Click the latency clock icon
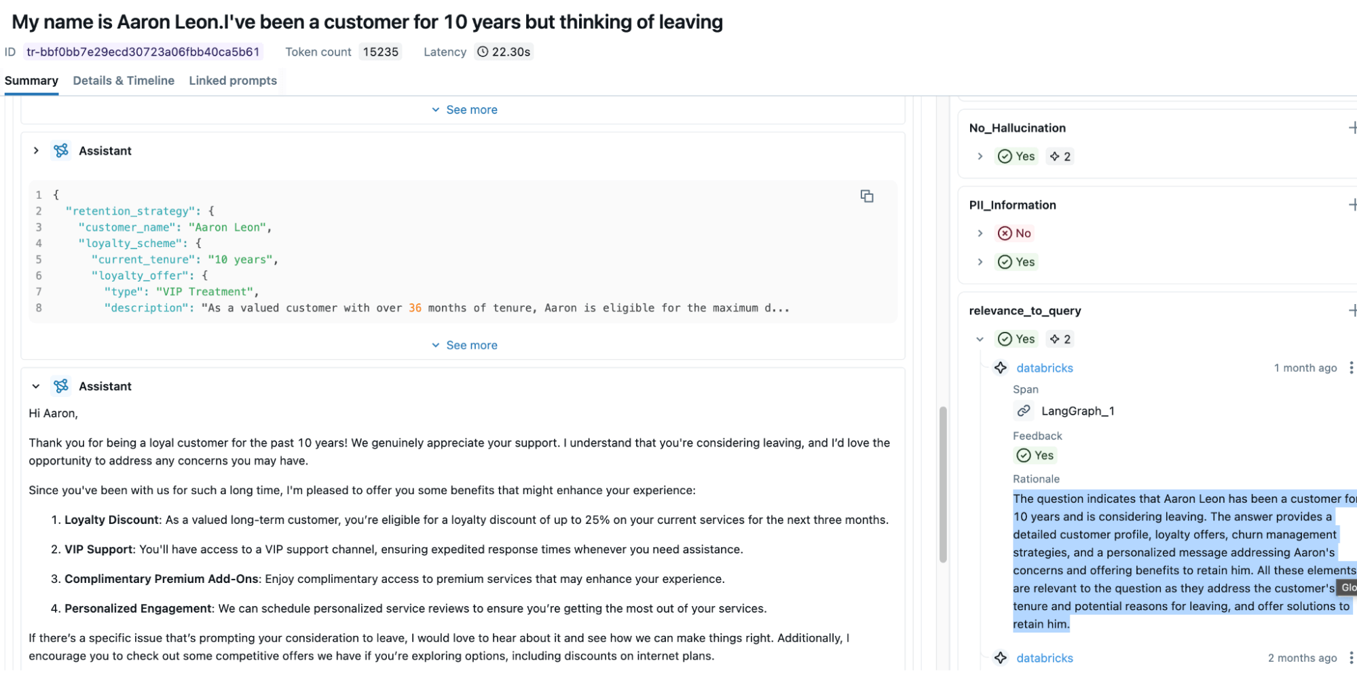The image size is (1357, 680). [483, 52]
